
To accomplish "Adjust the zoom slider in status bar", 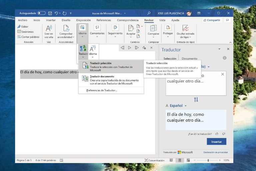I will tap(208, 160).
